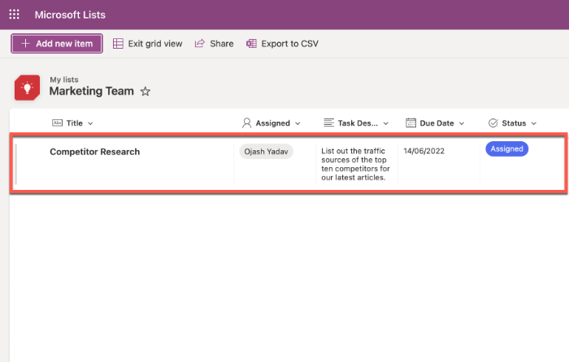
Task: Select the 14/06/2022 due date cell
Action: coord(424,151)
